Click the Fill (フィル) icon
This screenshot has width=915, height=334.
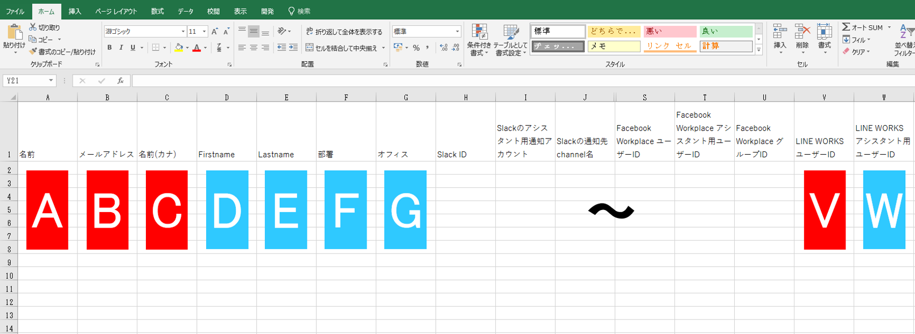point(846,39)
